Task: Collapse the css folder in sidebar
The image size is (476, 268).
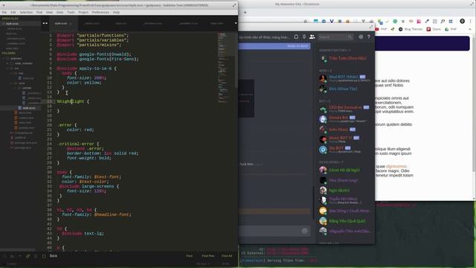Action: pos(12,73)
